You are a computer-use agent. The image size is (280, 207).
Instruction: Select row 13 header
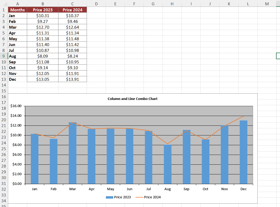4,79
